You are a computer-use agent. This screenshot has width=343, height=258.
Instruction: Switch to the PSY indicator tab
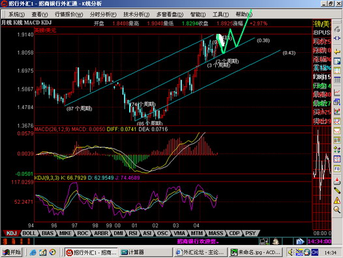pyautogui.click(x=250, y=233)
